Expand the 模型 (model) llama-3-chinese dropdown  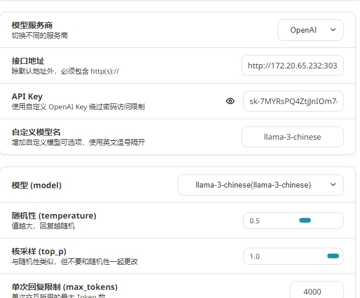(x=260, y=185)
